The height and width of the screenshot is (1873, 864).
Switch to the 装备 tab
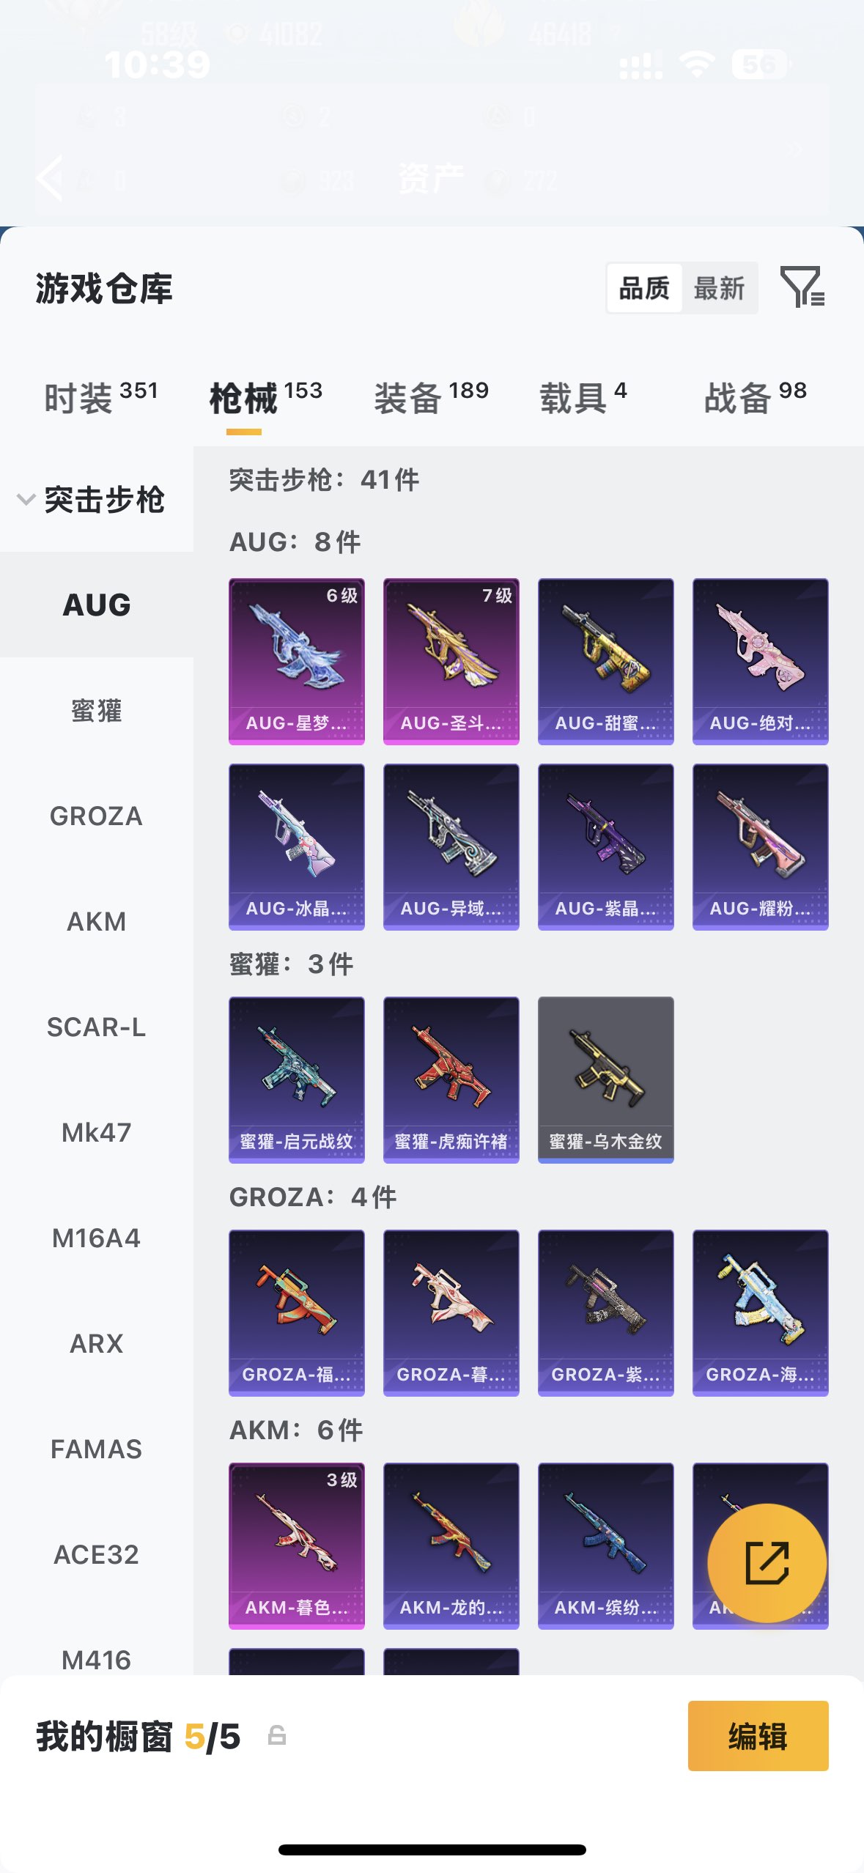(432, 398)
